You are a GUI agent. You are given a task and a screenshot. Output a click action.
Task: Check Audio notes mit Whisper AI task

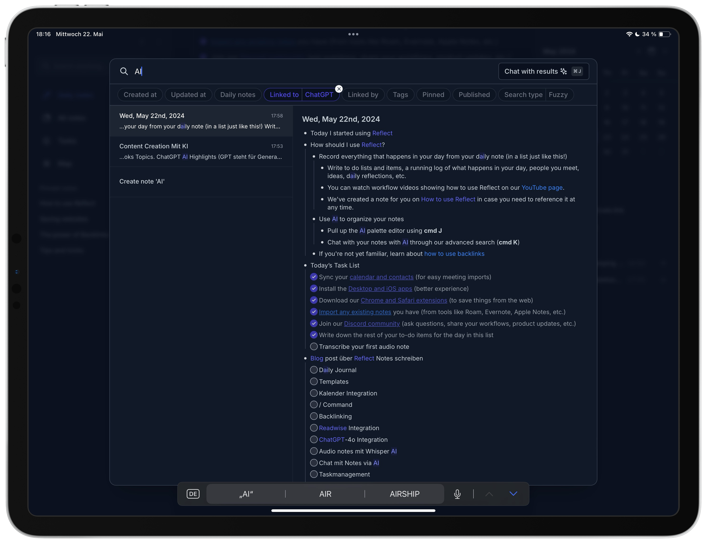pos(314,451)
